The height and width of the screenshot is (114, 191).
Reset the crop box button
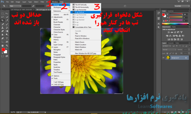click(125, 6)
